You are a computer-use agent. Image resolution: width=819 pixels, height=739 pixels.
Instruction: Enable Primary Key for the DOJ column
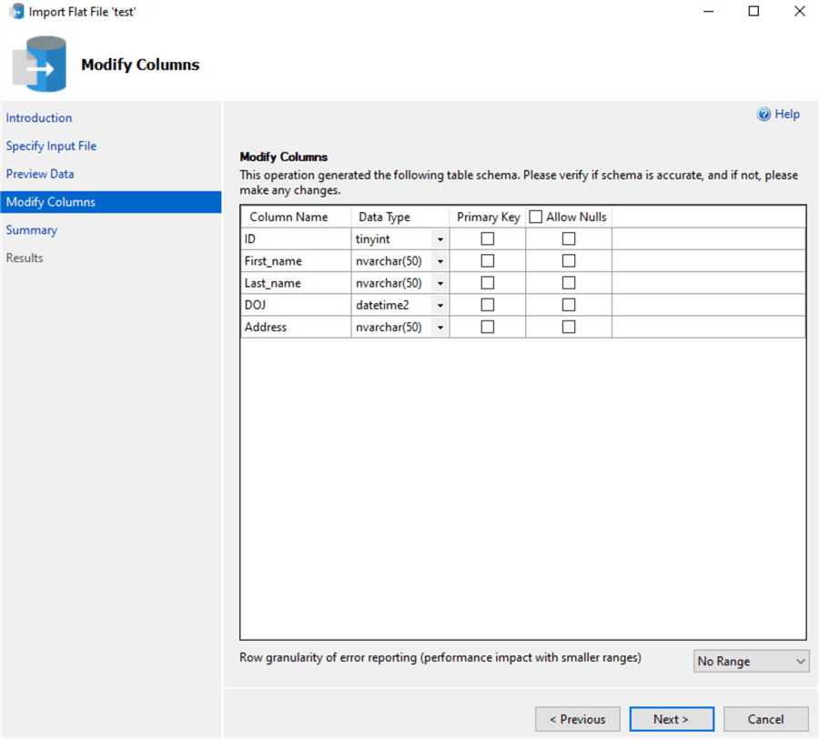click(487, 304)
